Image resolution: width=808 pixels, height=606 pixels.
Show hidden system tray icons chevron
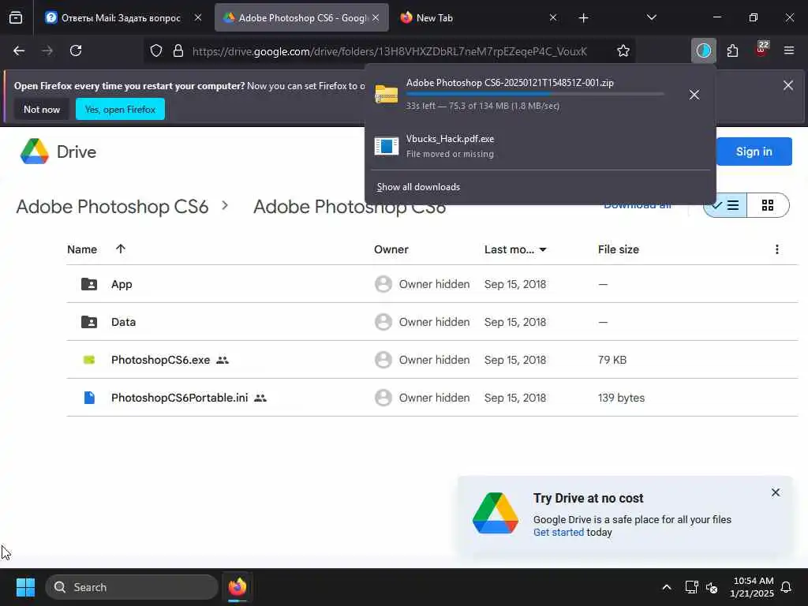point(666,587)
